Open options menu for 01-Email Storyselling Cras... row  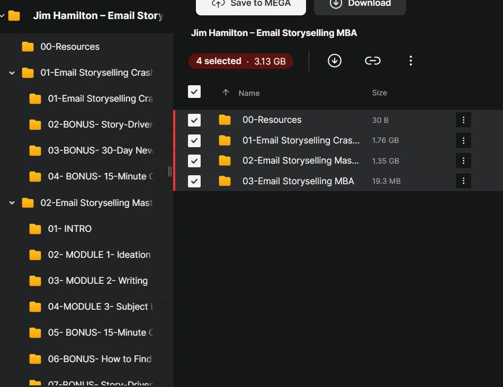coord(463,140)
